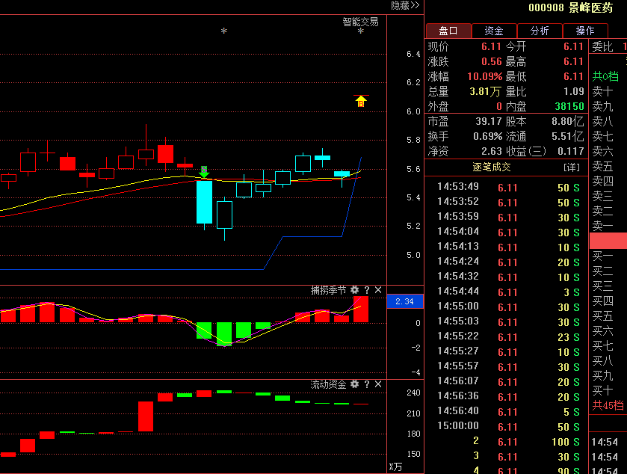Screen dimensions: 627x474
Task: Click the tallest red bar in 流动资金
Action: (x=146, y=416)
